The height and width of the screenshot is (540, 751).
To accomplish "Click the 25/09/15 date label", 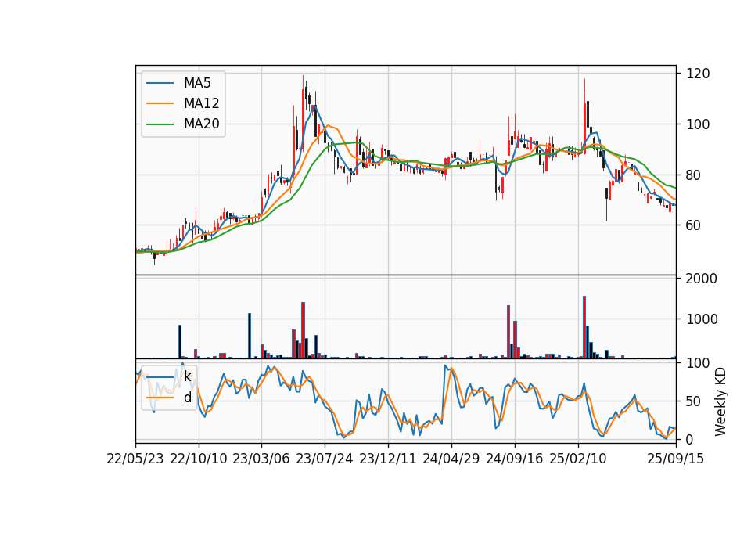I will pos(675,459).
